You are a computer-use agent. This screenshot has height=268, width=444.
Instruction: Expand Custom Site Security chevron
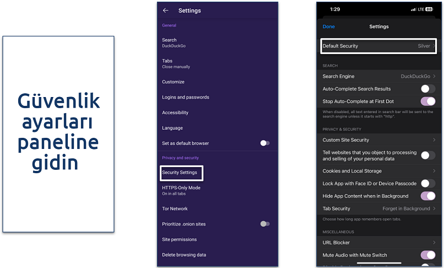tap(434, 140)
